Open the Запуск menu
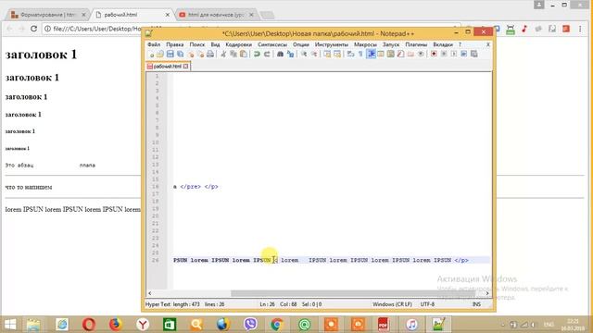Image resolution: width=593 pixels, height=333 pixels. point(391,44)
